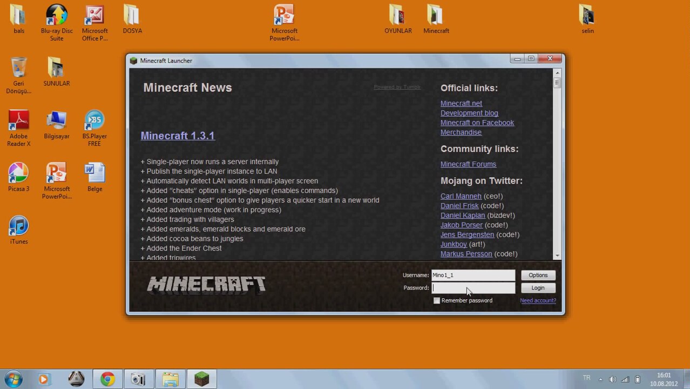Open the Development blog link
This screenshot has width=690, height=389.
(x=469, y=113)
